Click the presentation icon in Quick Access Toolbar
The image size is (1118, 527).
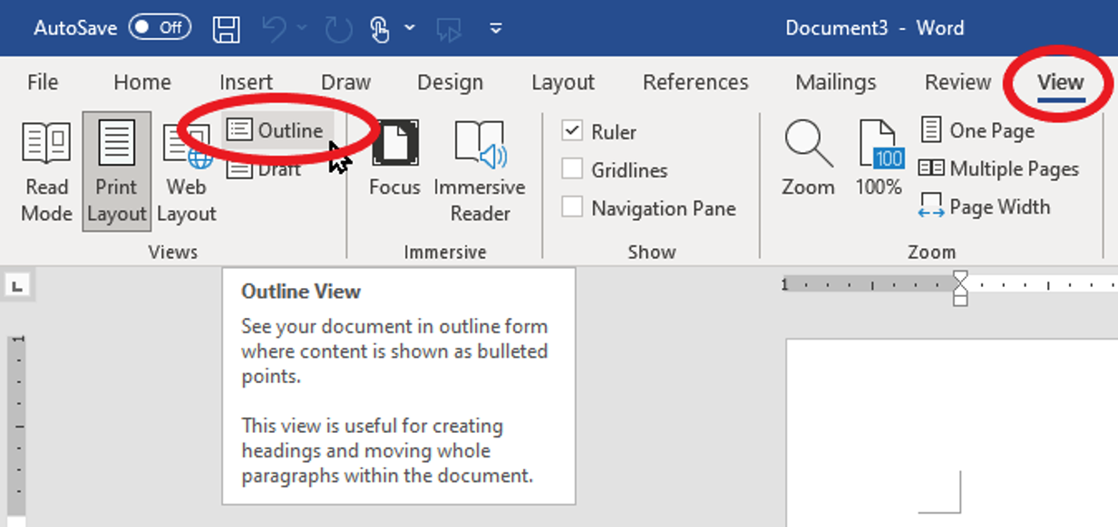(448, 29)
